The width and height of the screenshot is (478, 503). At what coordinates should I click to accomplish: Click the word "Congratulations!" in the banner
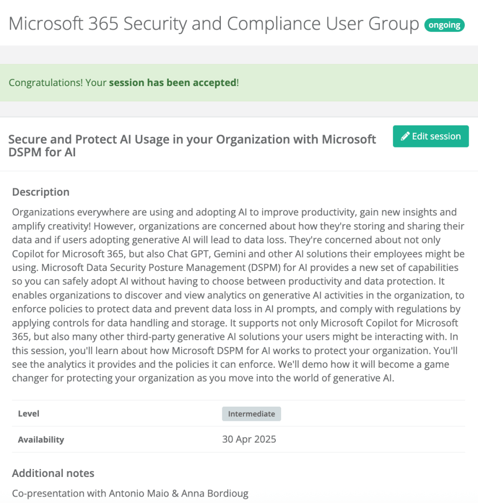[x=46, y=83]
